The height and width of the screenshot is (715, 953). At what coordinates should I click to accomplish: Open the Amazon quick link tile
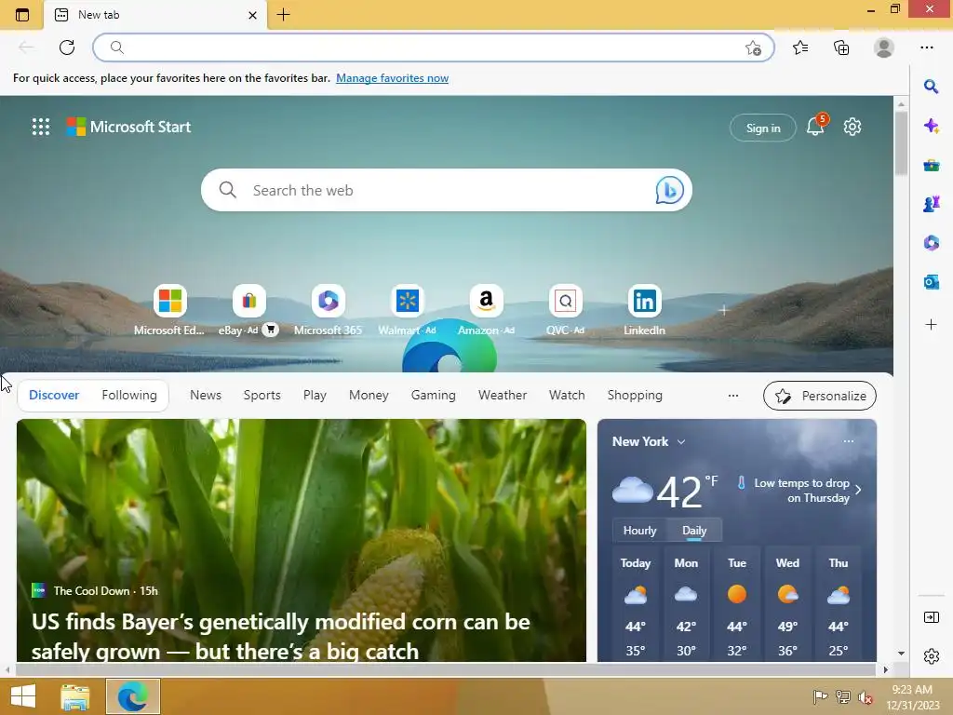(486, 309)
